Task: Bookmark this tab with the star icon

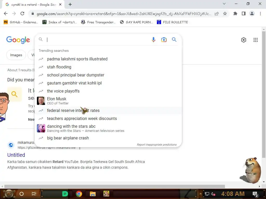Action: [x=225, y=13]
